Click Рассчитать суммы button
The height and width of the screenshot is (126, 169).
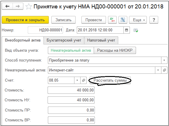coord(110,80)
